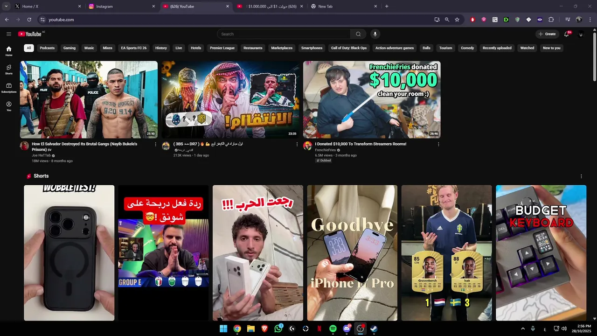Open the browser Extensions puzzle icon
The height and width of the screenshot is (336, 597).
coord(551,20)
